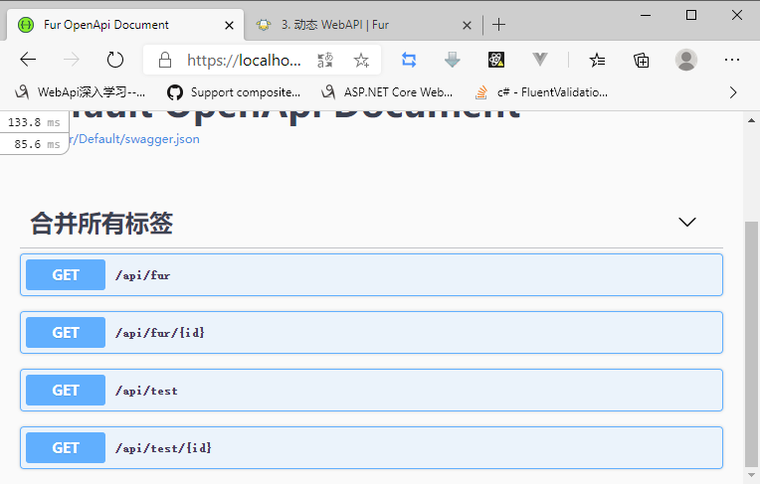Click the translate page icon in address bar
The width and height of the screenshot is (760, 484).
tap(325, 60)
